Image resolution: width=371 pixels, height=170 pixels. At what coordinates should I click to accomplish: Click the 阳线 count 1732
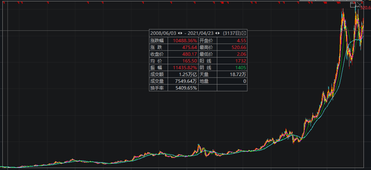click(x=240, y=61)
